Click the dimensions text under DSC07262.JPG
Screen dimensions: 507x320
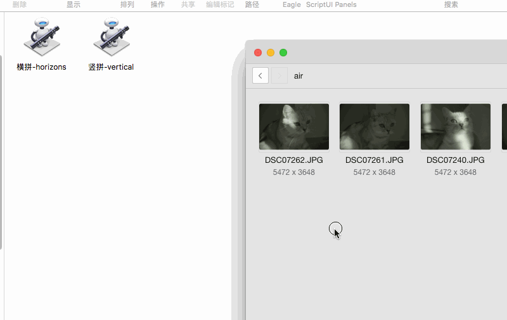point(294,172)
